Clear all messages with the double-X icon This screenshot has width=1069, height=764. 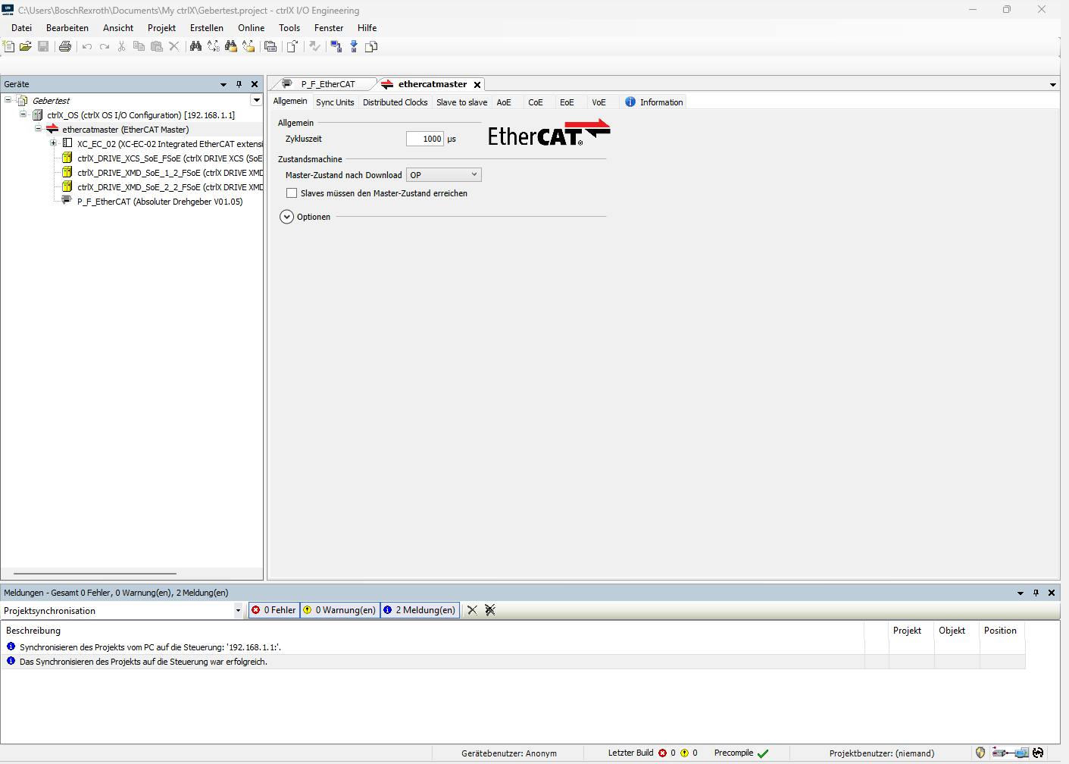pyautogui.click(x=490, y=610)
